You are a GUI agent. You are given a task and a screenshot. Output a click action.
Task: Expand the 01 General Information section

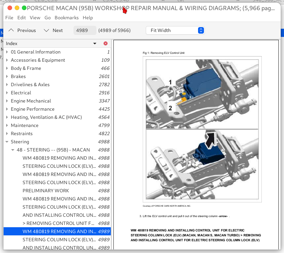click(7, 52)
